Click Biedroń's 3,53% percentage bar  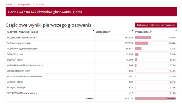tap(155, 60)
